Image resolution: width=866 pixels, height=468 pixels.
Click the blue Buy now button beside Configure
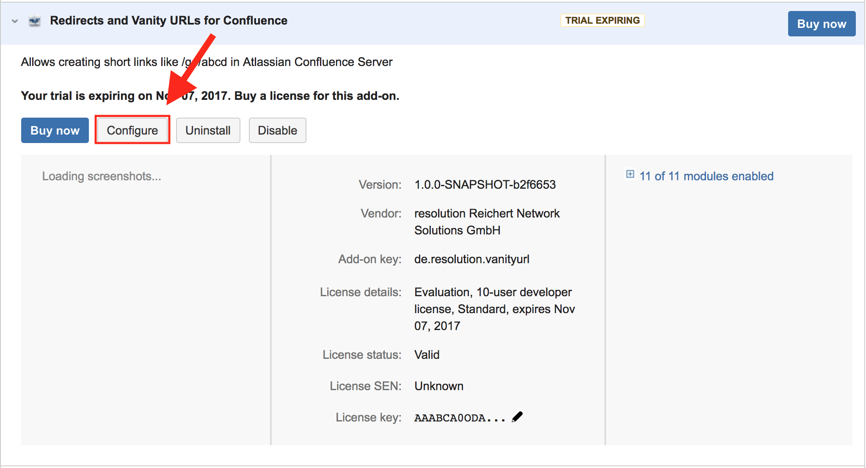point(55,130)
